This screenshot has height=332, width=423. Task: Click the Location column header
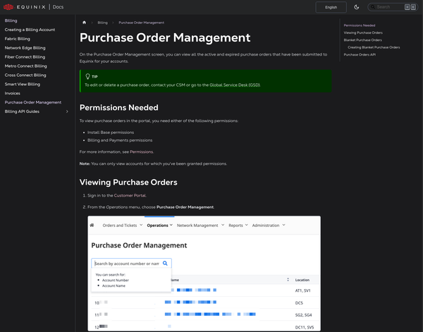pos(302,280)
